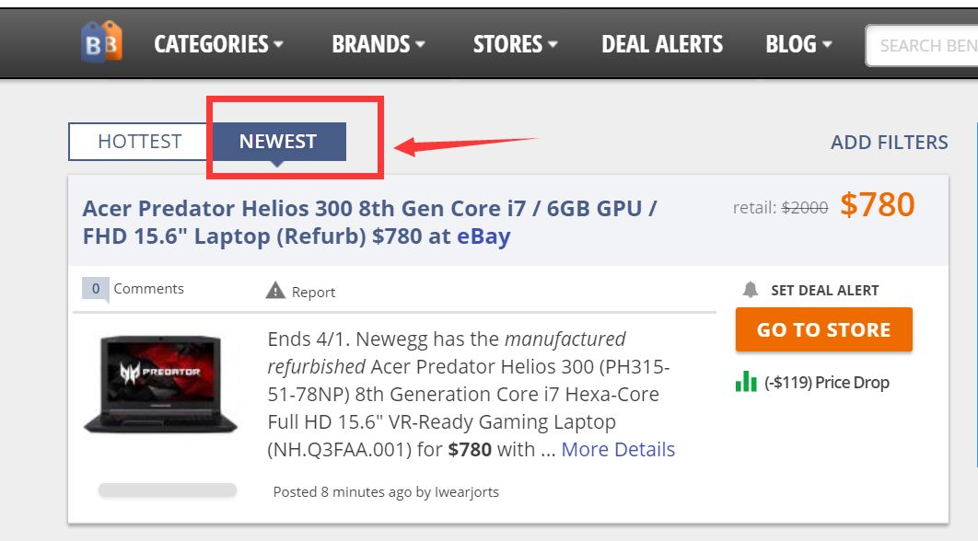
Task: Go to Deal Alerts page
Action: (662, 44)
